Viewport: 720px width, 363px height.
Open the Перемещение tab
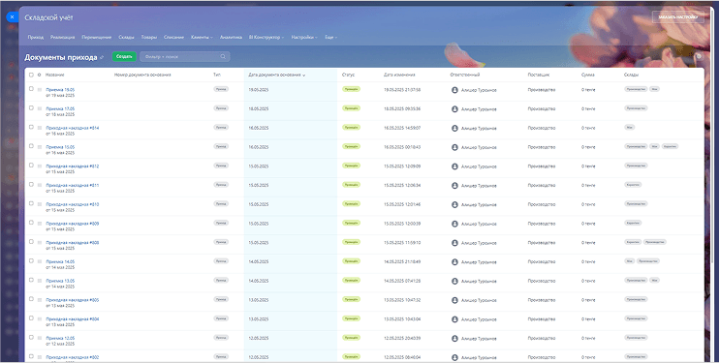97,37
